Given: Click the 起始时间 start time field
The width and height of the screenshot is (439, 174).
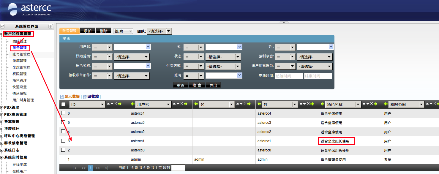Looking at the screenshot, I should (289, 76).
